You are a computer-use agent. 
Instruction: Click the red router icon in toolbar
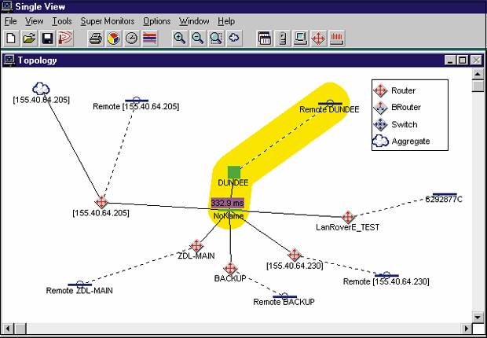tap(319, 38)
